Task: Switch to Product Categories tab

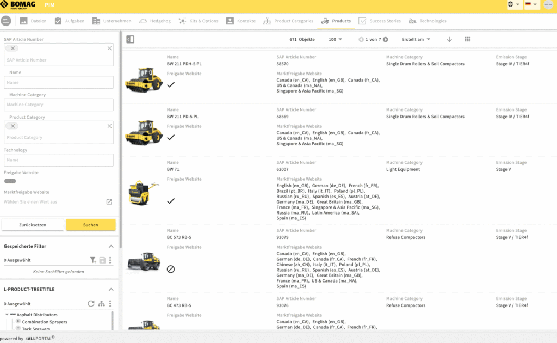Action: (288, 21)
